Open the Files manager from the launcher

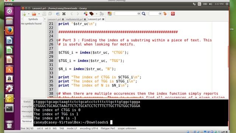[x=9, y=21]
